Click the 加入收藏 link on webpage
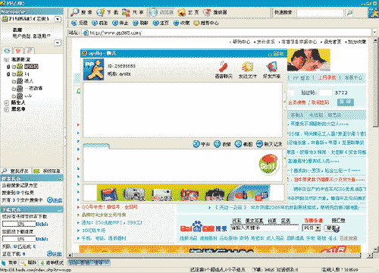 click(357, 42)
